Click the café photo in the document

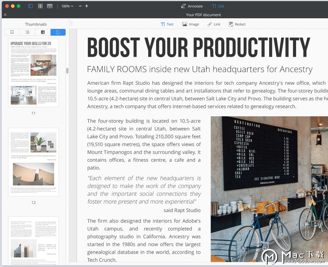[269, 189]
